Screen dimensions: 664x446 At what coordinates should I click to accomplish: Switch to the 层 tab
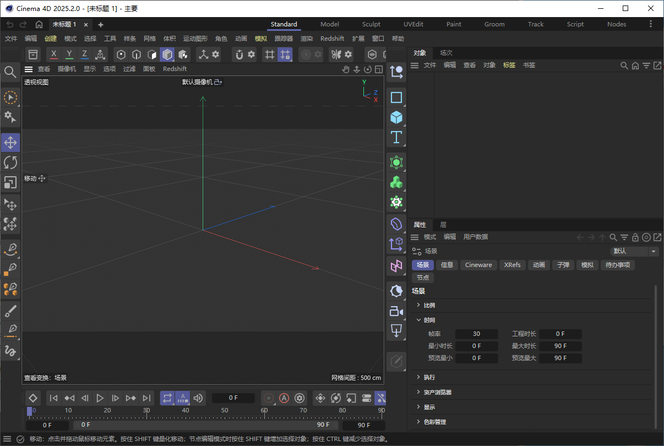pos(443,225)
